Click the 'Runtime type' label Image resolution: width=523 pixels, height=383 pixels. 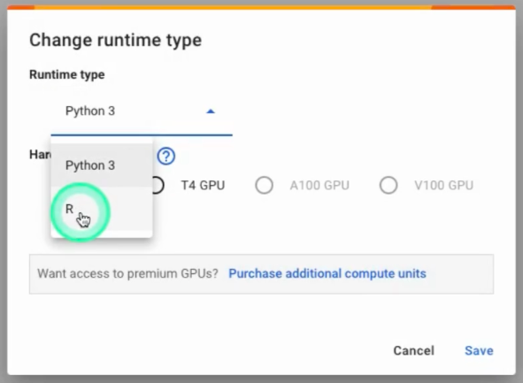point(67,74)
